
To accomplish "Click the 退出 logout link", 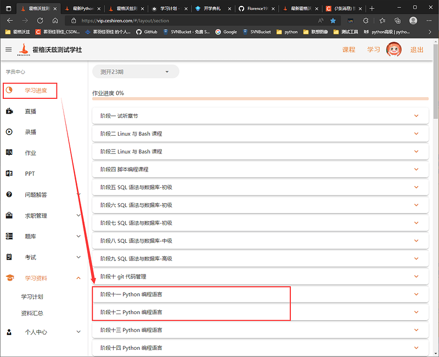I will tap(417, 49).
